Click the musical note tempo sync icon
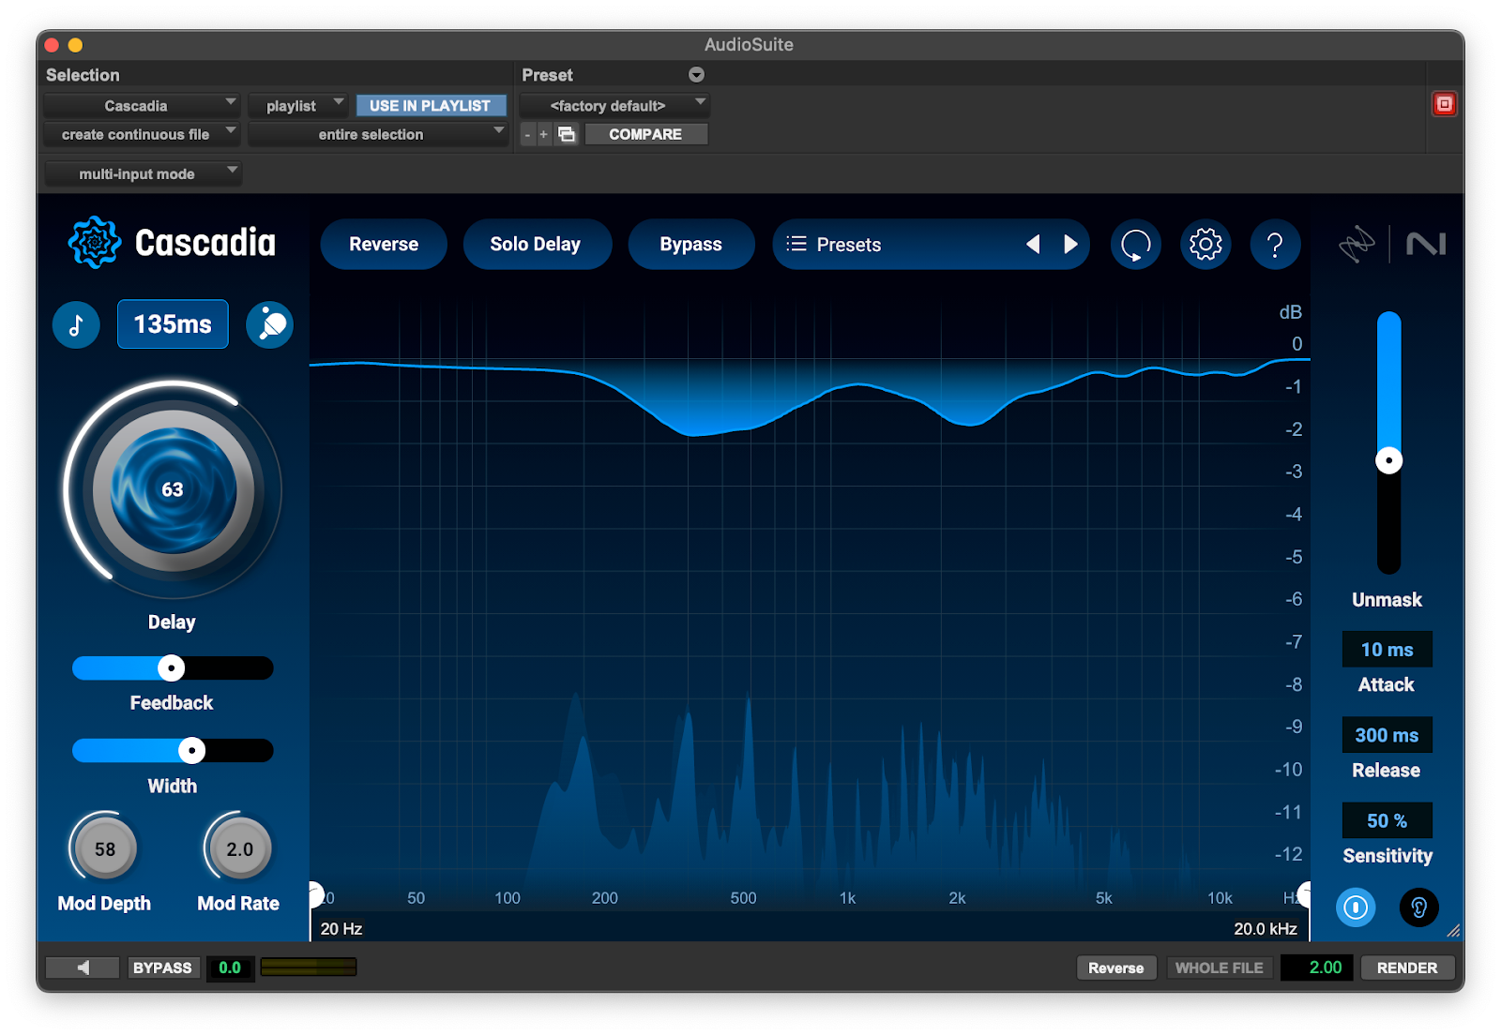Screen dimensions: 1501x1035 click(76, 324)
